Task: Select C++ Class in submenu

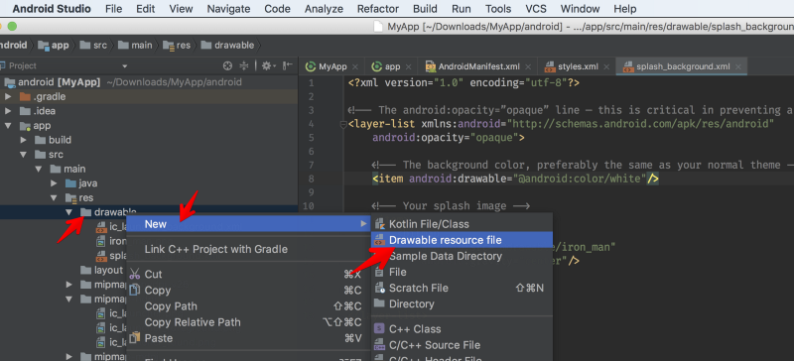Action: tap(462, 329)
